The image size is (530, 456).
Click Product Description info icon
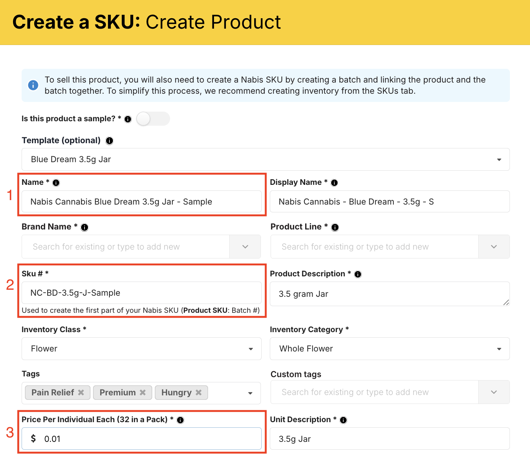click(x=358, y=274)
